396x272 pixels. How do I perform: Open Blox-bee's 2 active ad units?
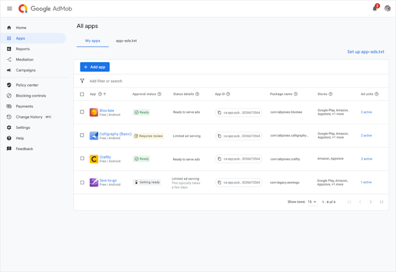(366, 112)
